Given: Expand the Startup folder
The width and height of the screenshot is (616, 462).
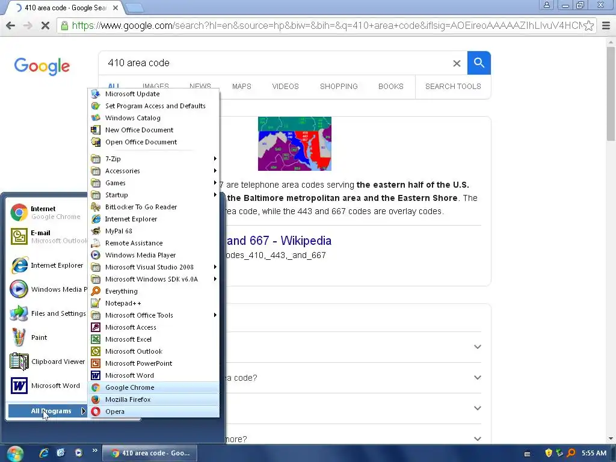Looking at the screenshot, I should (x=153, y=195).
